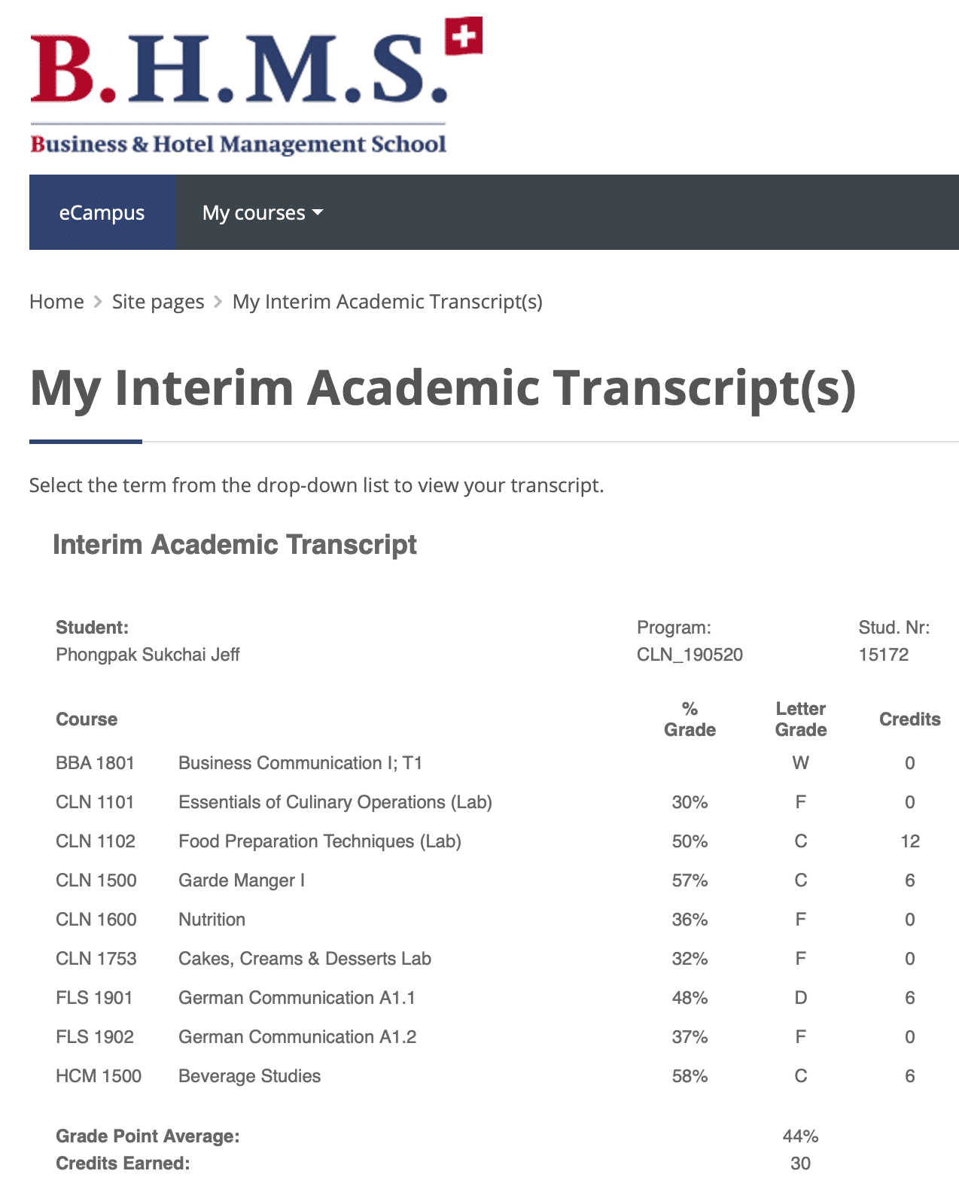The image size is (959, 1180).
Task: Open the eCampus navigation tab
Action: point(102,212)
